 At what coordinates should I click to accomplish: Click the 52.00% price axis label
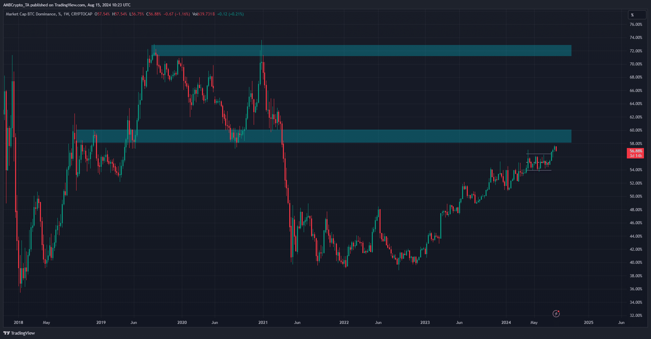(636, 183)
